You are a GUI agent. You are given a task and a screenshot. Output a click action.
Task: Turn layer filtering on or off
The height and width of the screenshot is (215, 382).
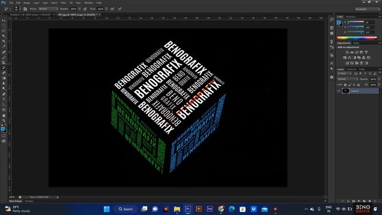[380, 73]
